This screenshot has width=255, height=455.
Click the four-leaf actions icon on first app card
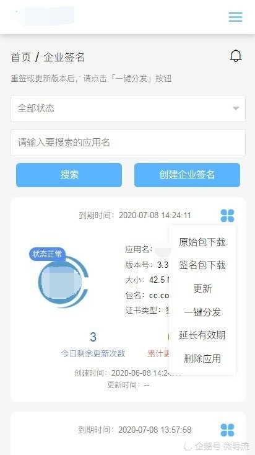tap(227, 216)
